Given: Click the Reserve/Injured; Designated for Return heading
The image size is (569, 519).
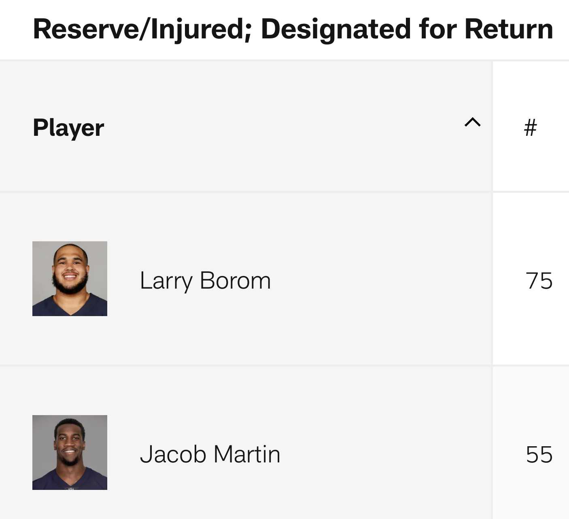Looking at the screenshot, I should tap(293, 30).
